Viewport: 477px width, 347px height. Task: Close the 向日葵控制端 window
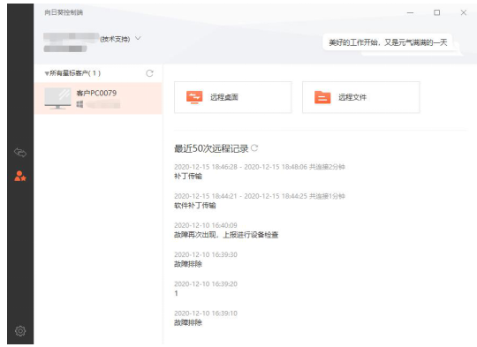coord(464,12)
